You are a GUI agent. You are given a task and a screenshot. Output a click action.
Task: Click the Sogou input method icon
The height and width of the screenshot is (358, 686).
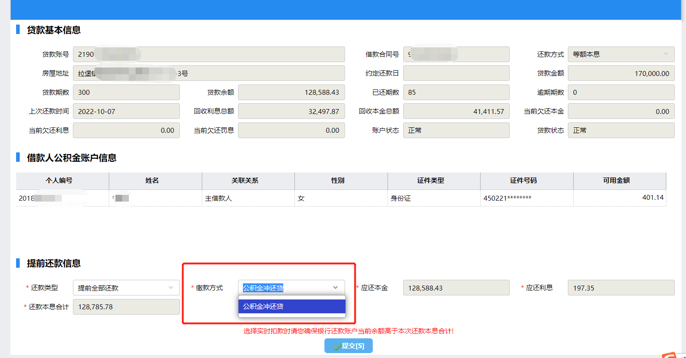point(670,355)
